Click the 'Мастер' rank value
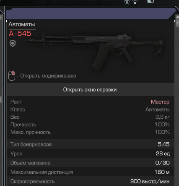The width and height of the screenshot is (179, 186). point(160,102)
